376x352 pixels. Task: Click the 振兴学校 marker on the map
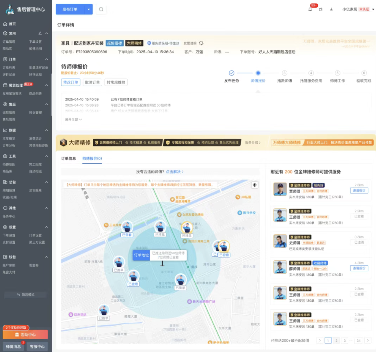click(x=246, y=213)
